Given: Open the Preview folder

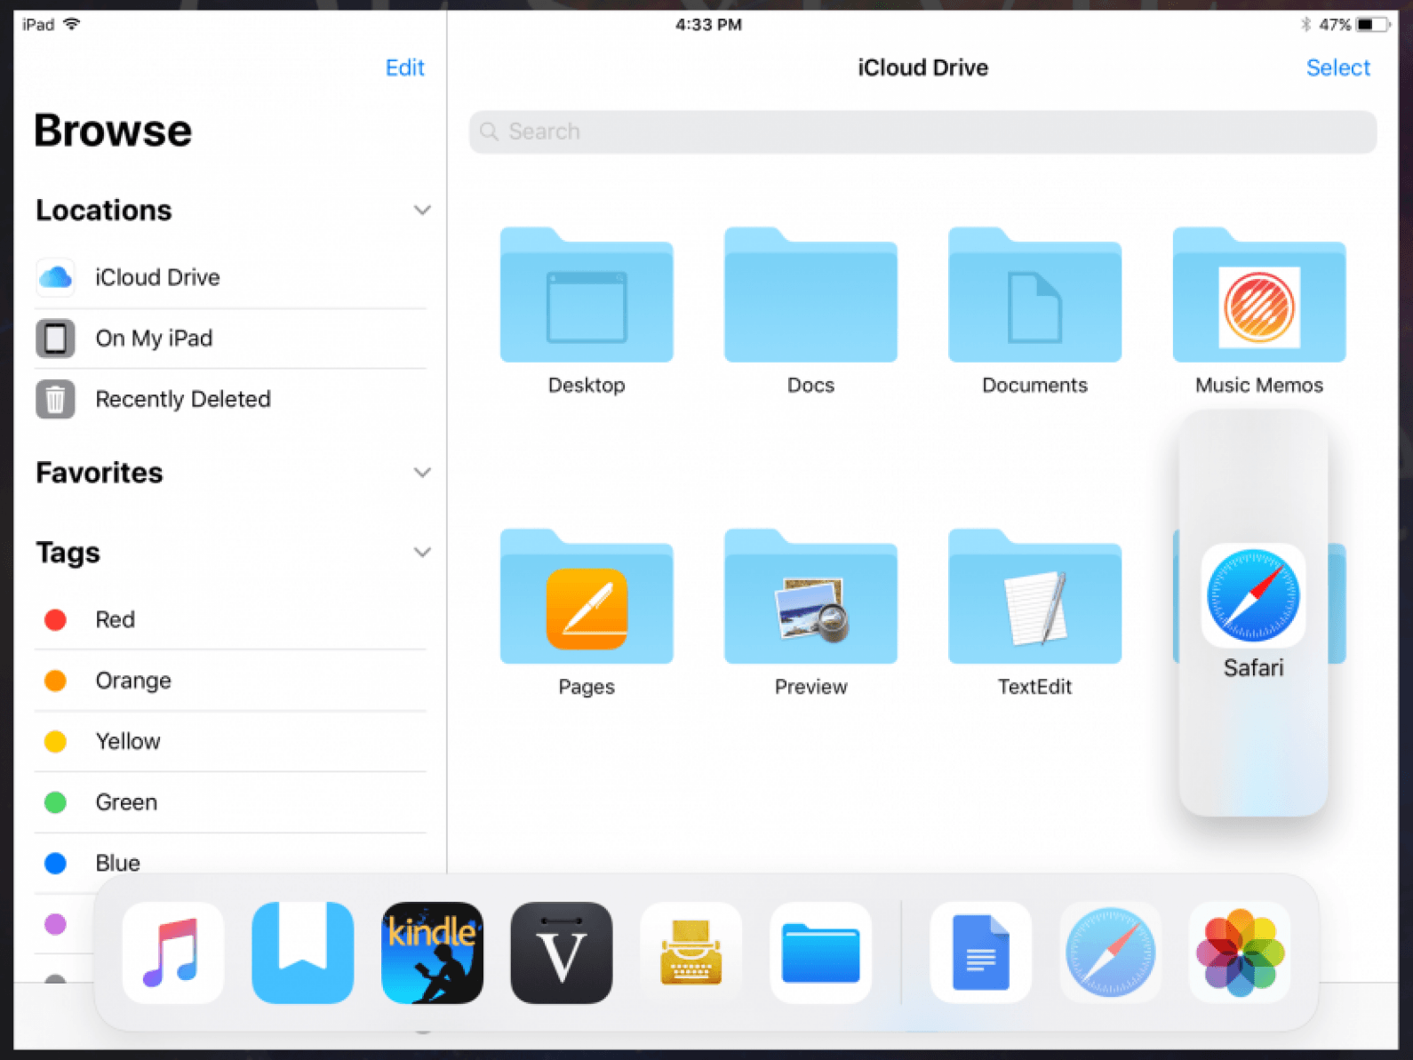Looking at the screenshot, I should pyautogui.click(x=810, y=596).
